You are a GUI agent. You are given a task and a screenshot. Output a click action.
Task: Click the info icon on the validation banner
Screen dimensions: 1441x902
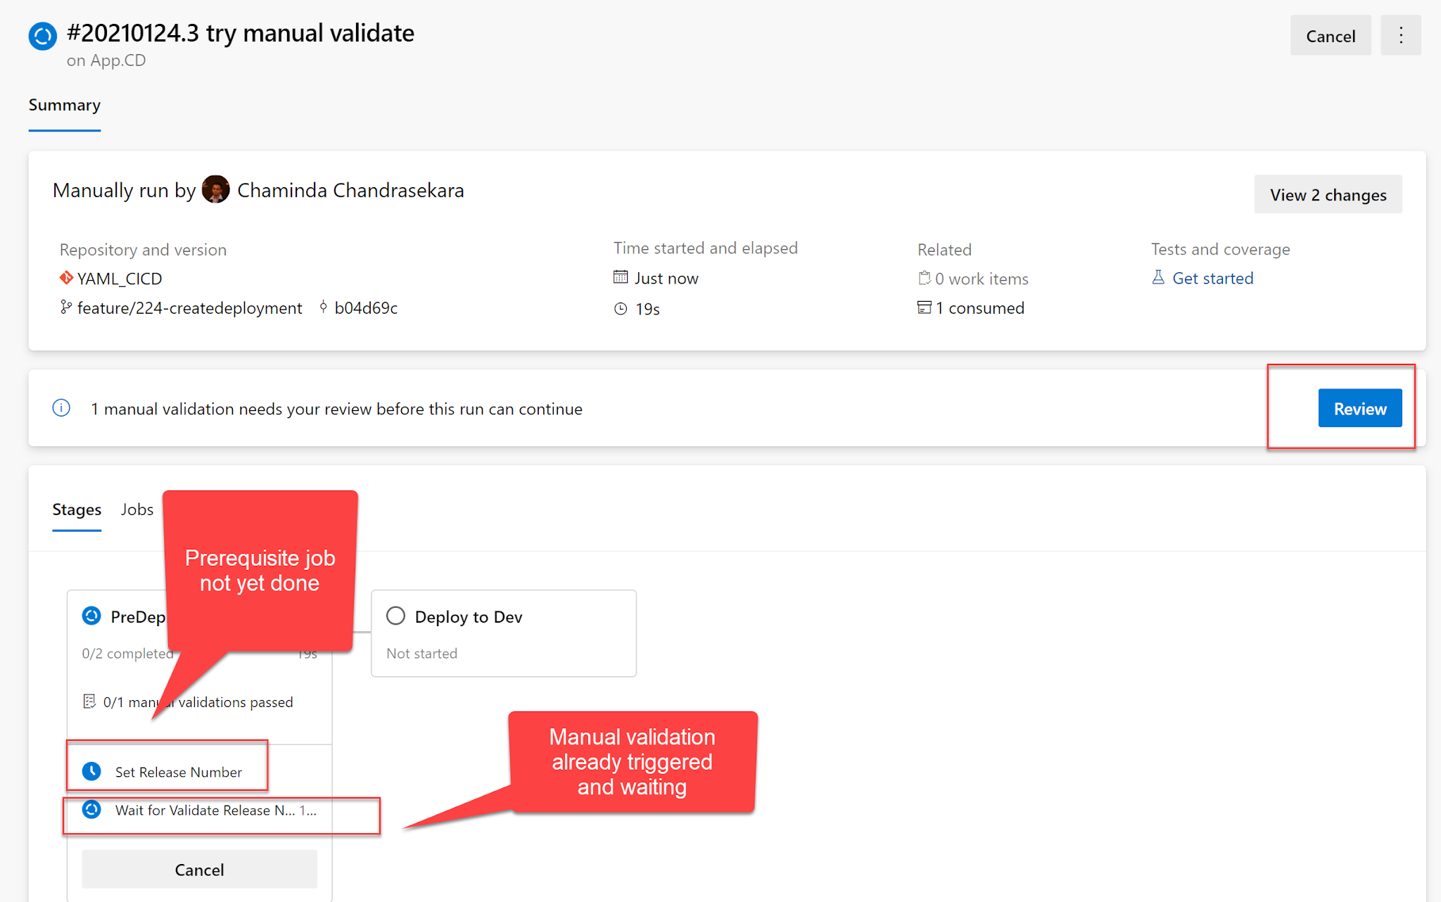pos(61,408)
